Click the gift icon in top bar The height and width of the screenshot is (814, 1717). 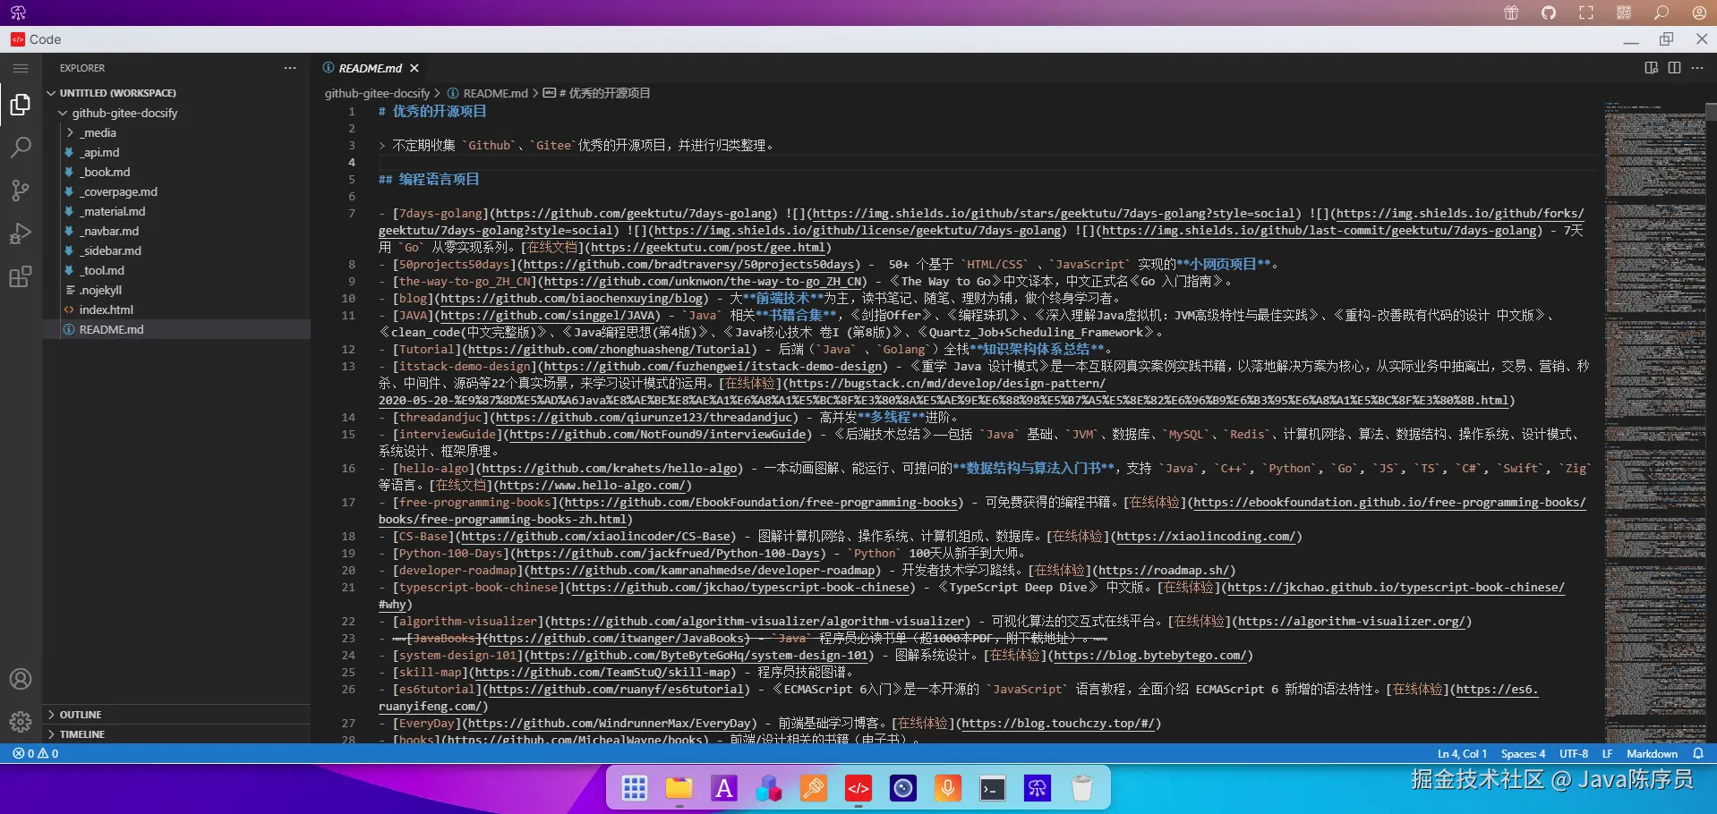[x=1511, y=13]
